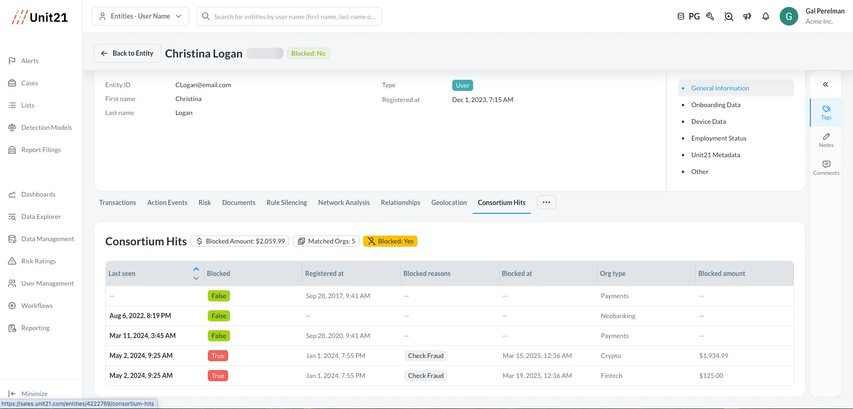Open Data Management database icon
Viewport: 853px width, 409px height.
coord(12,239)
